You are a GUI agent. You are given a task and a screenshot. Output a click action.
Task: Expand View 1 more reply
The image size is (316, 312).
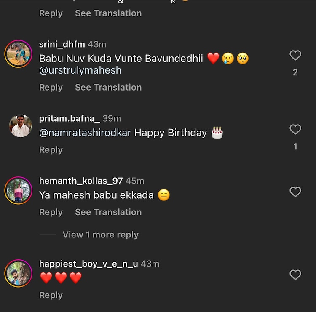(x=100, y=235)
